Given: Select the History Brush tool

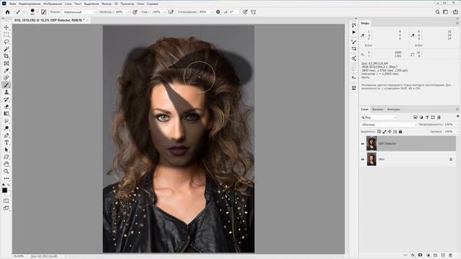Looking at the screenshot, I should (x=6, y=99).
